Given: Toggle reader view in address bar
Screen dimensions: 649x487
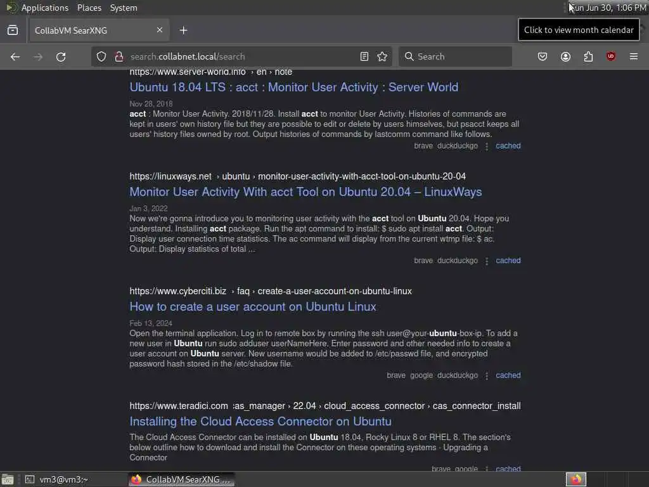Looking at the screenshot, I should [x=364, y=56].
